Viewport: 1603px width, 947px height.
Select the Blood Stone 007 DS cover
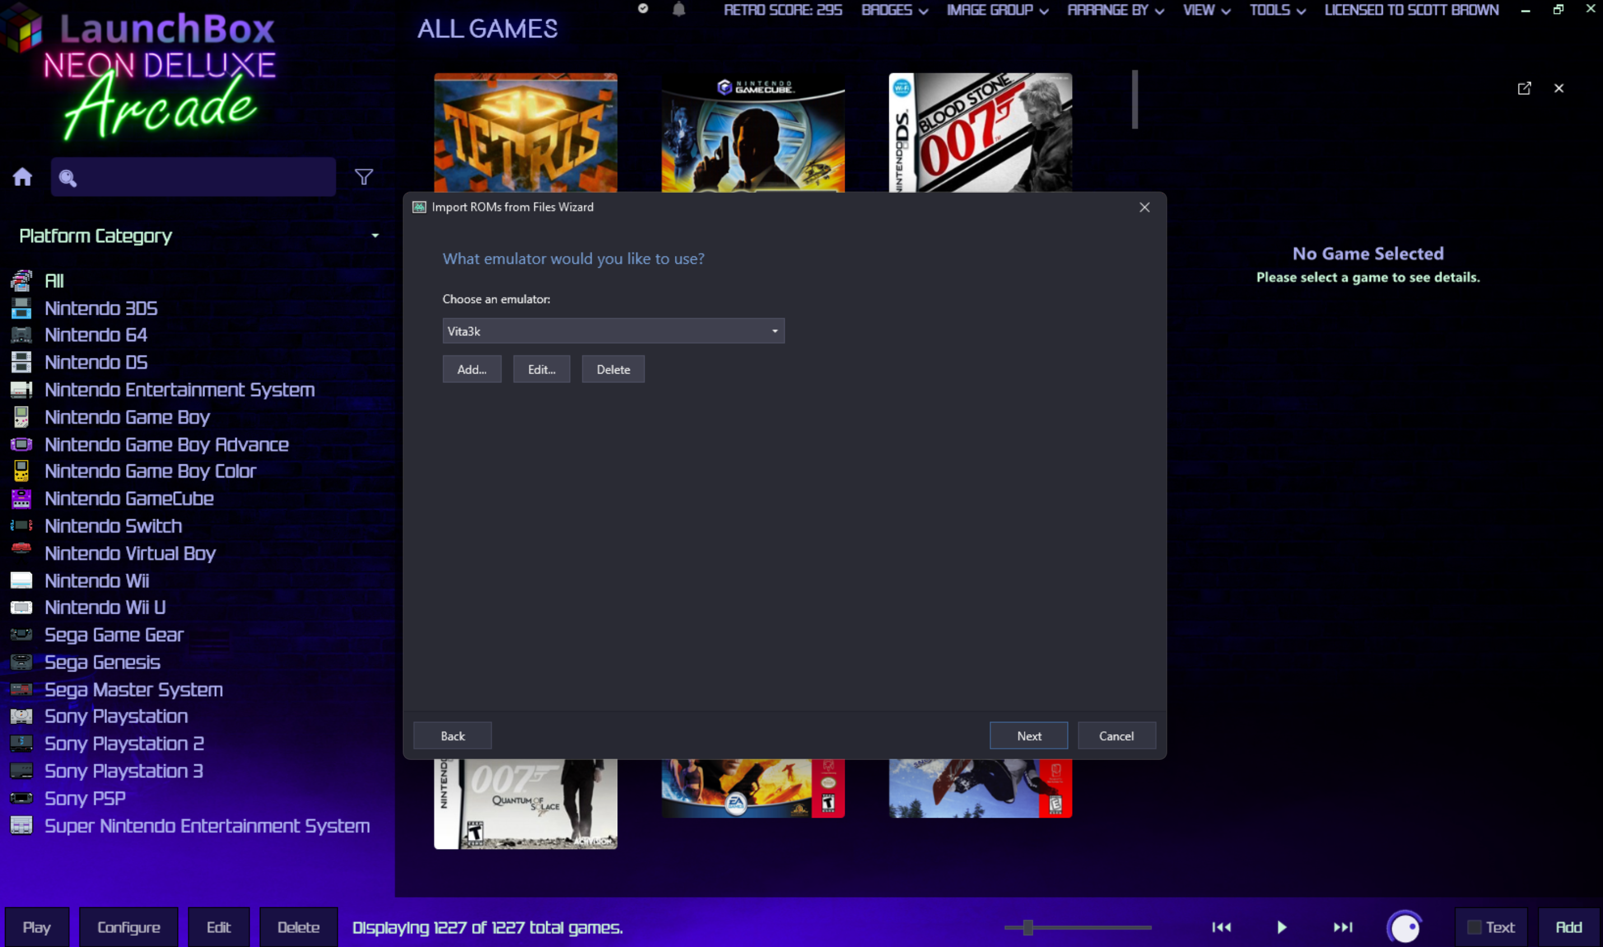pos(980,132)
